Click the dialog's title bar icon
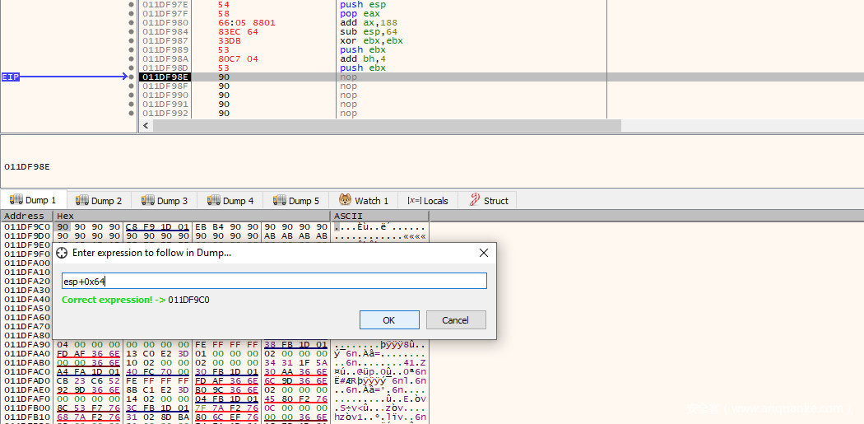The image size is (864, 424). 62,254
